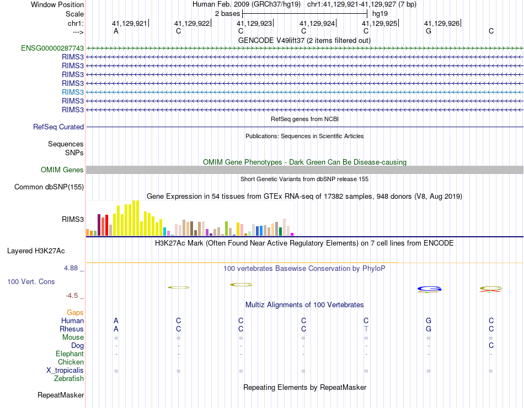
Task: Select the Human species label
Action: (x=72, y=320)
